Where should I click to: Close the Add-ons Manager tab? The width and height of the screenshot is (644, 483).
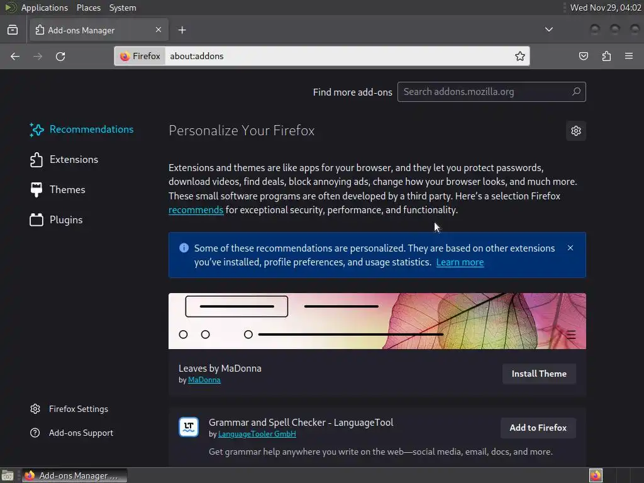coord(158,30)
